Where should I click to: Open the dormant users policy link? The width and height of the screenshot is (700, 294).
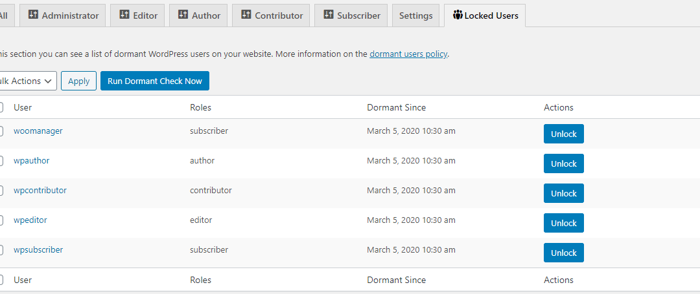(408, 54)
